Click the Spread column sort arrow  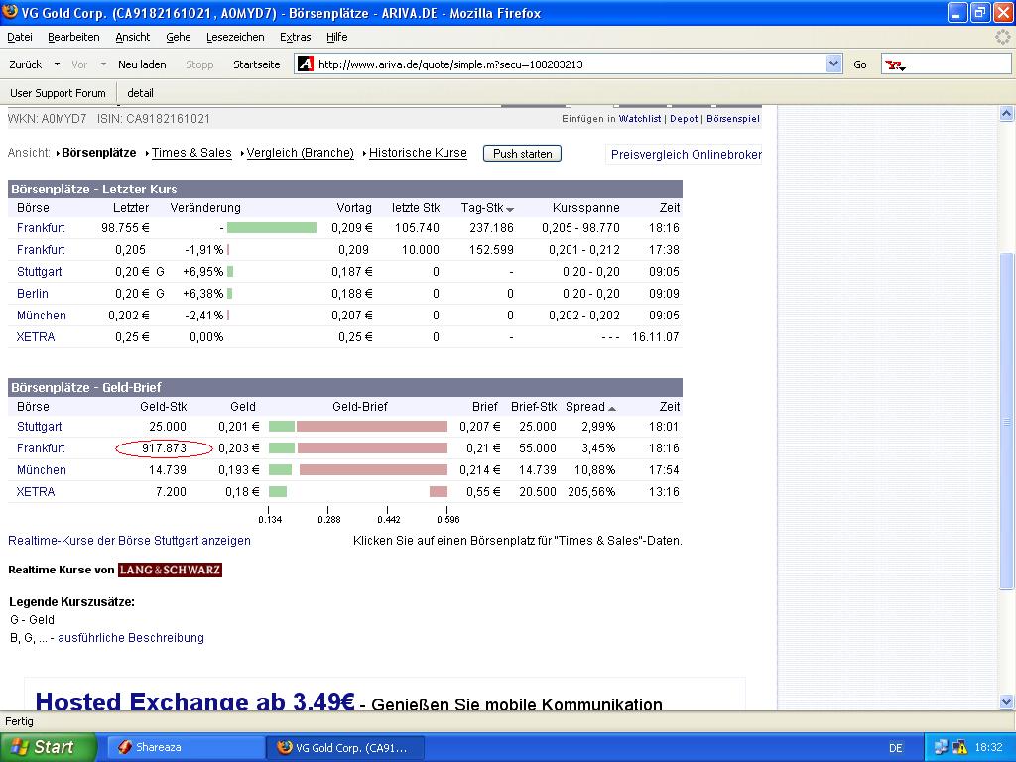pyautogui.click(x=611, y=408)
